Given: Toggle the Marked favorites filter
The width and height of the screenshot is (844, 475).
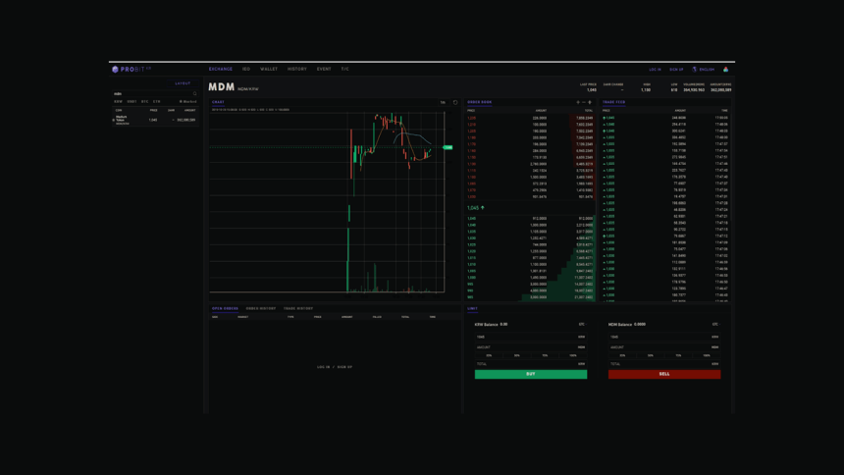Looking at the screenshot, I should click(x=187, y=101).
